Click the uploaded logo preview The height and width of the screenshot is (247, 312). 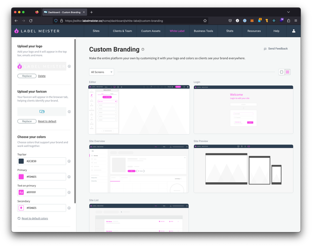tap(42, 67)
